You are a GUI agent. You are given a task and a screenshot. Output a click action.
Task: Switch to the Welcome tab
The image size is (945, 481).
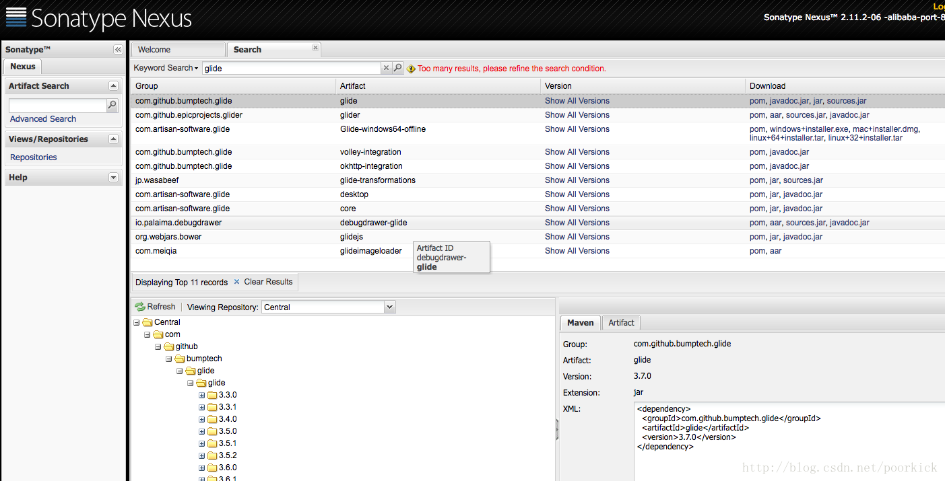click(x=178, y=50)
